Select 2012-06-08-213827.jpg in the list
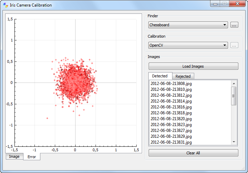 click(x=190, y=131)
